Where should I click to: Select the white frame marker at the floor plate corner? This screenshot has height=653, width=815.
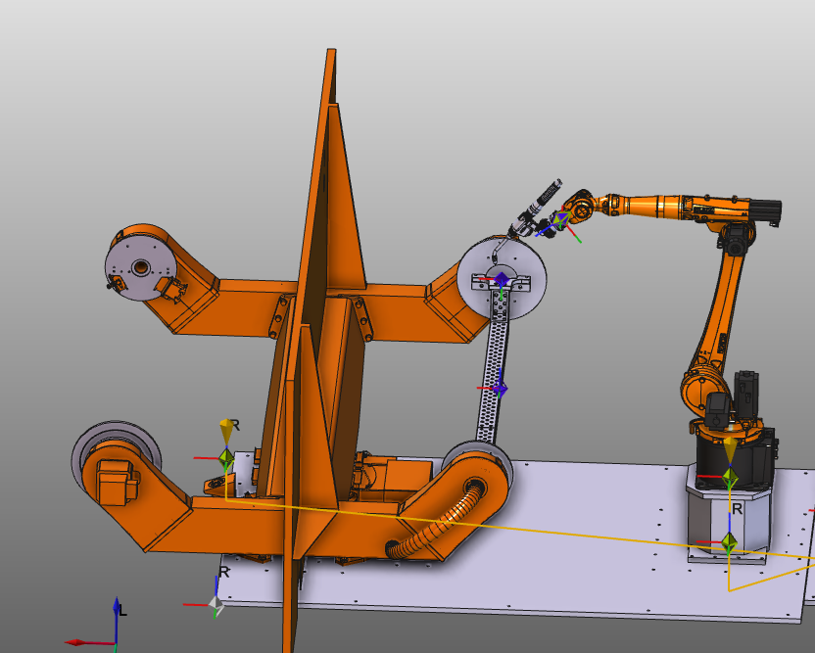[216, 605]
